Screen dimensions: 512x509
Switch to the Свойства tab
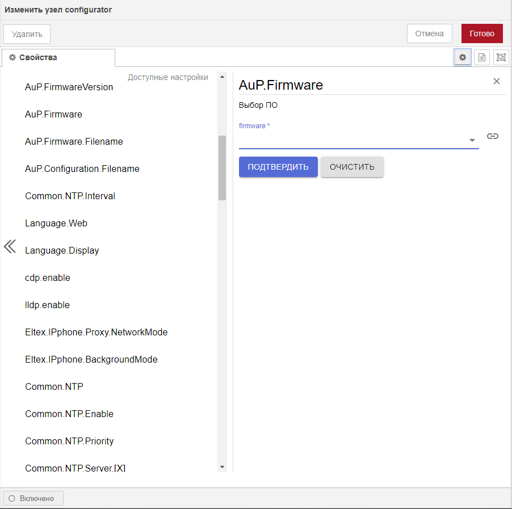58,57
